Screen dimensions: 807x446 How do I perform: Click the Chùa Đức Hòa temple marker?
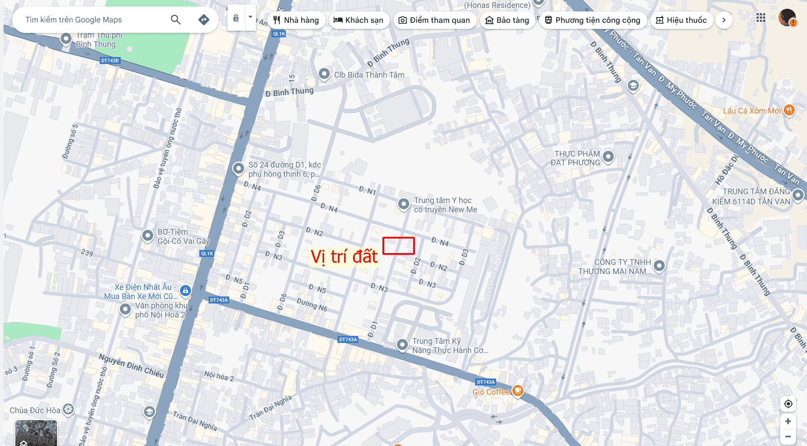coord(68,410)
